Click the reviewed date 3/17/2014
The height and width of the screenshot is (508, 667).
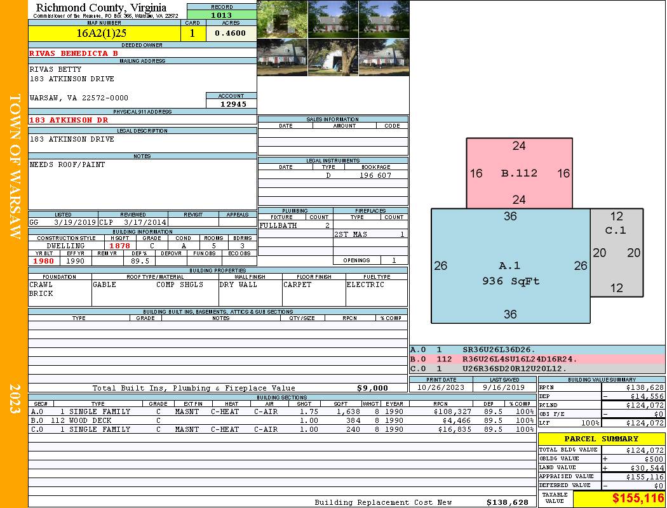tap(145, 222)
